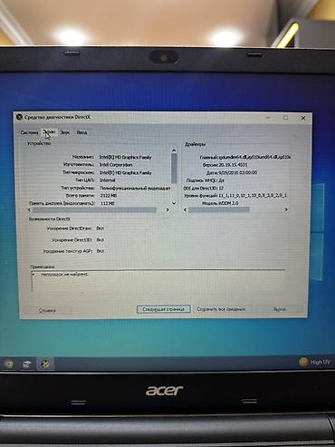Click the Всего памяти value 2122 MB

pyautogui.click(x=109, y=196)
